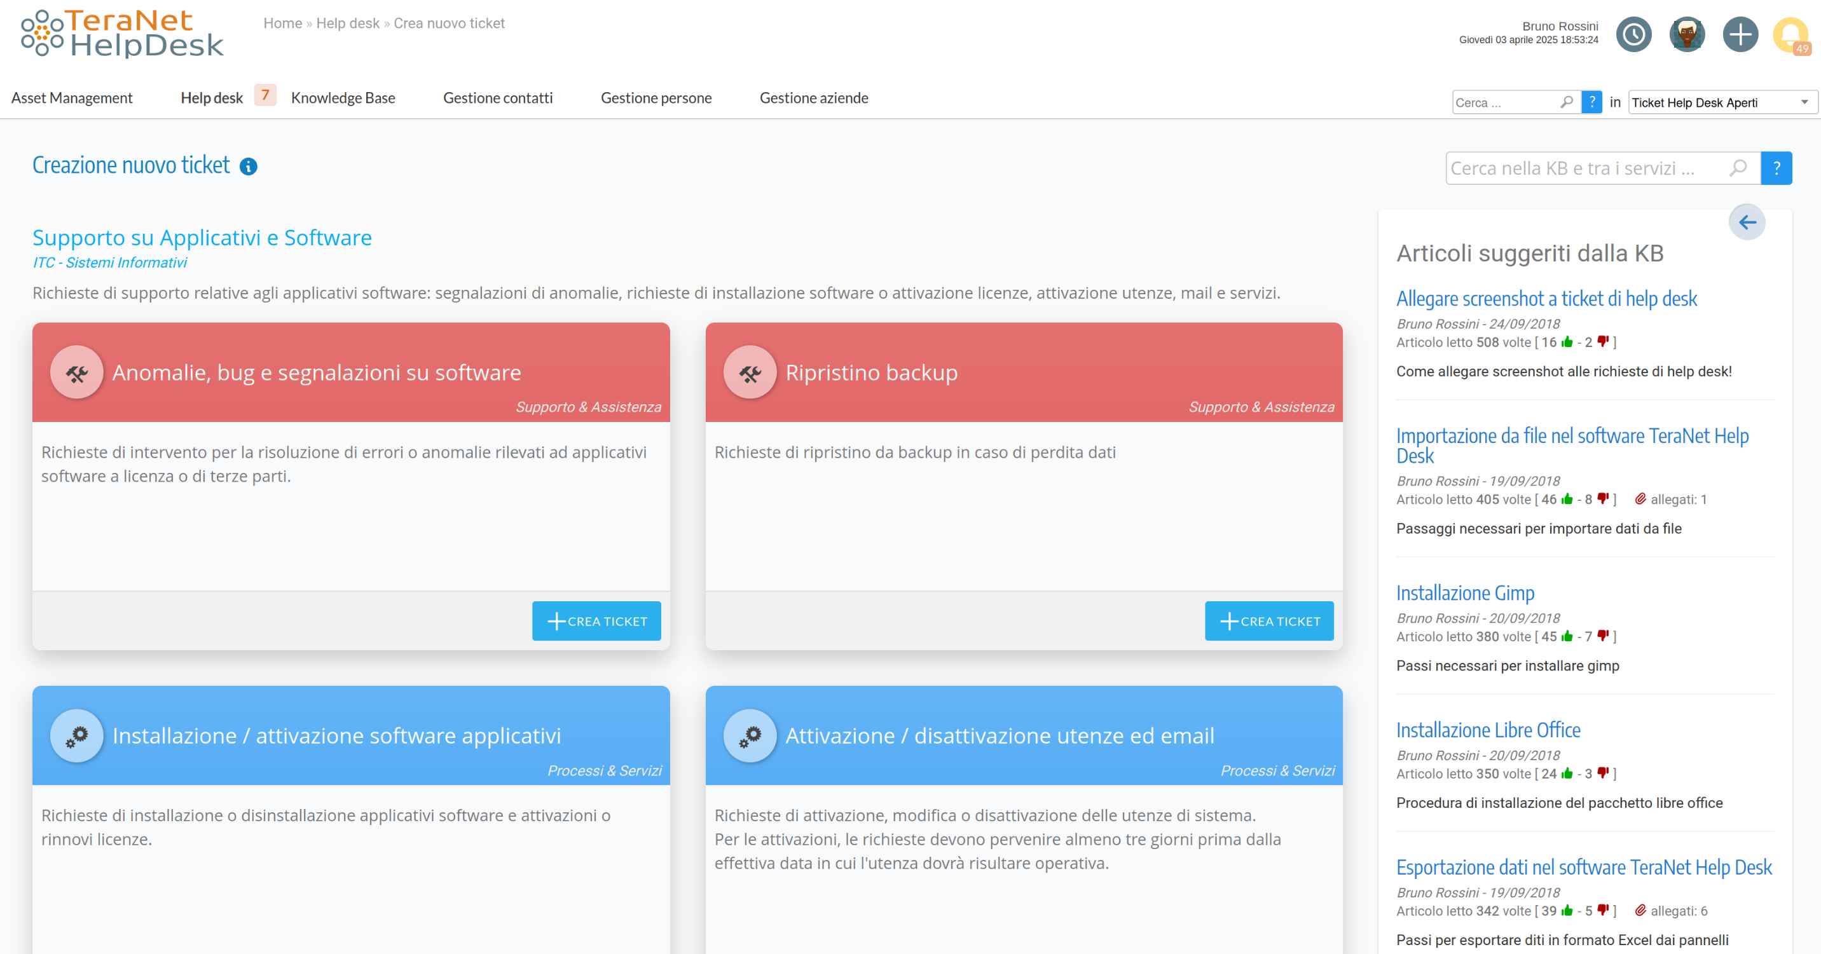Click thumbs-down on Allegare screenshot article

click(1602, 342)
